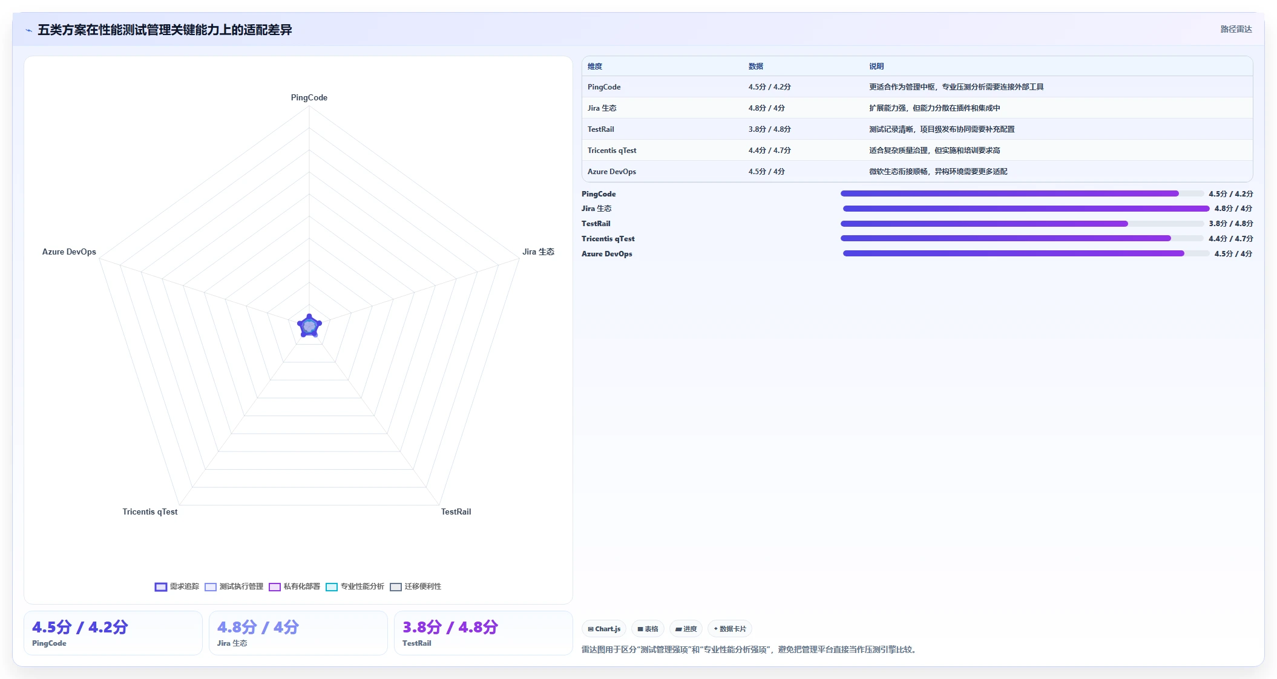Click description 扩展能力强 in table
1277x679 pixels.
(935, 108)
